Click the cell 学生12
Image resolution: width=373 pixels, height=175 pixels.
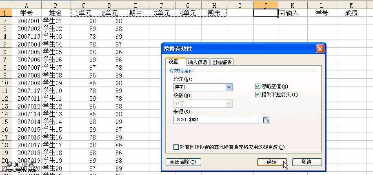tap(56, 106)
